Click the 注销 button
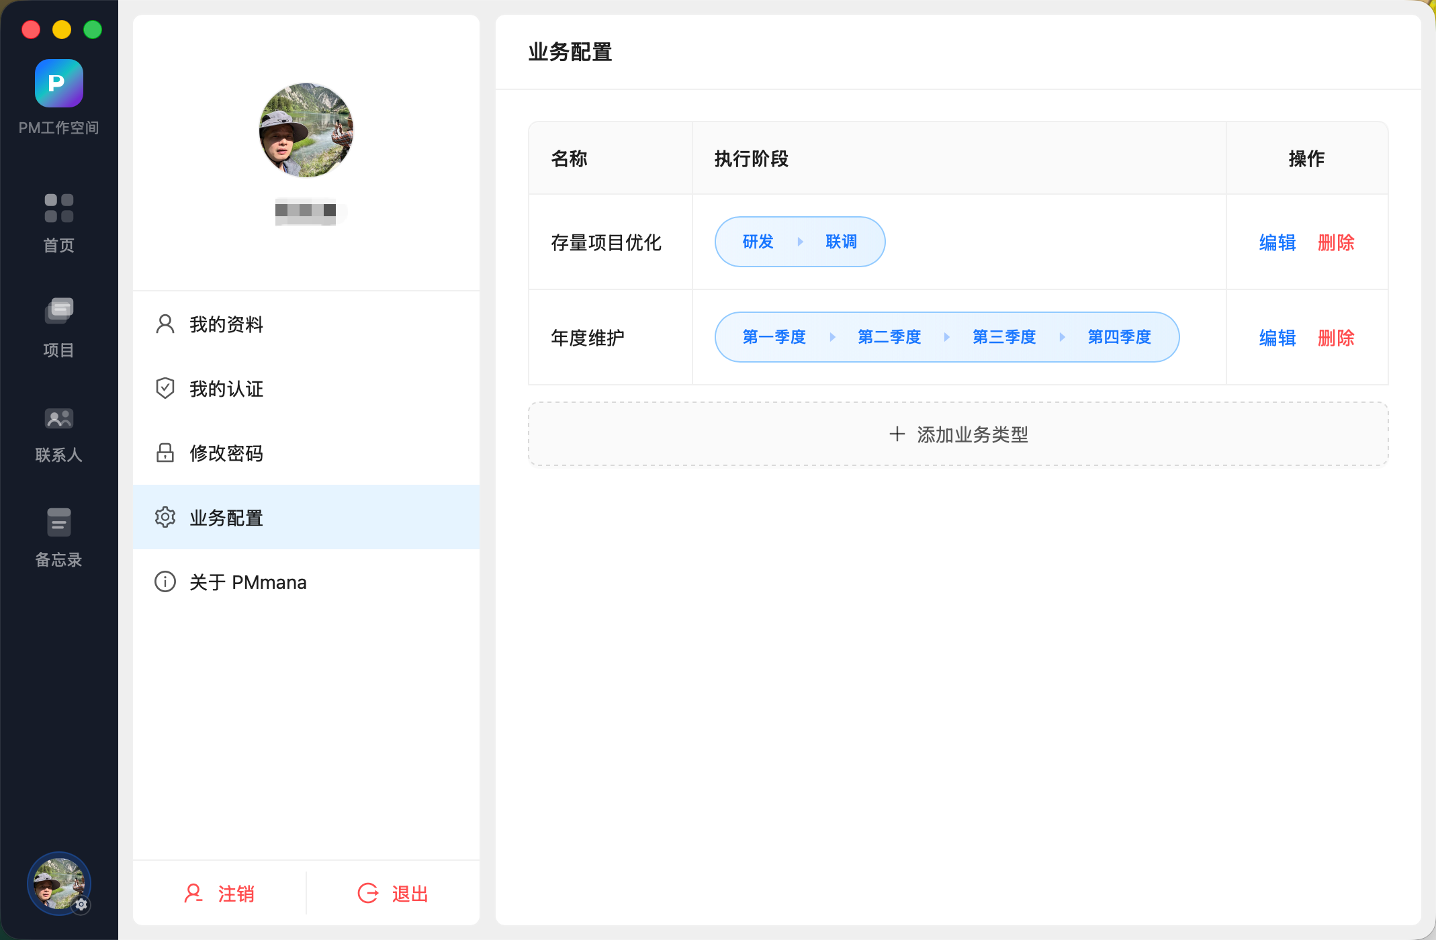Viewport: 1436px width, 940px height. [x=220, y=894]
